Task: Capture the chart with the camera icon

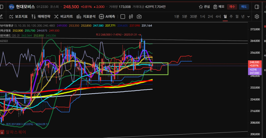Action: [139, 17]
